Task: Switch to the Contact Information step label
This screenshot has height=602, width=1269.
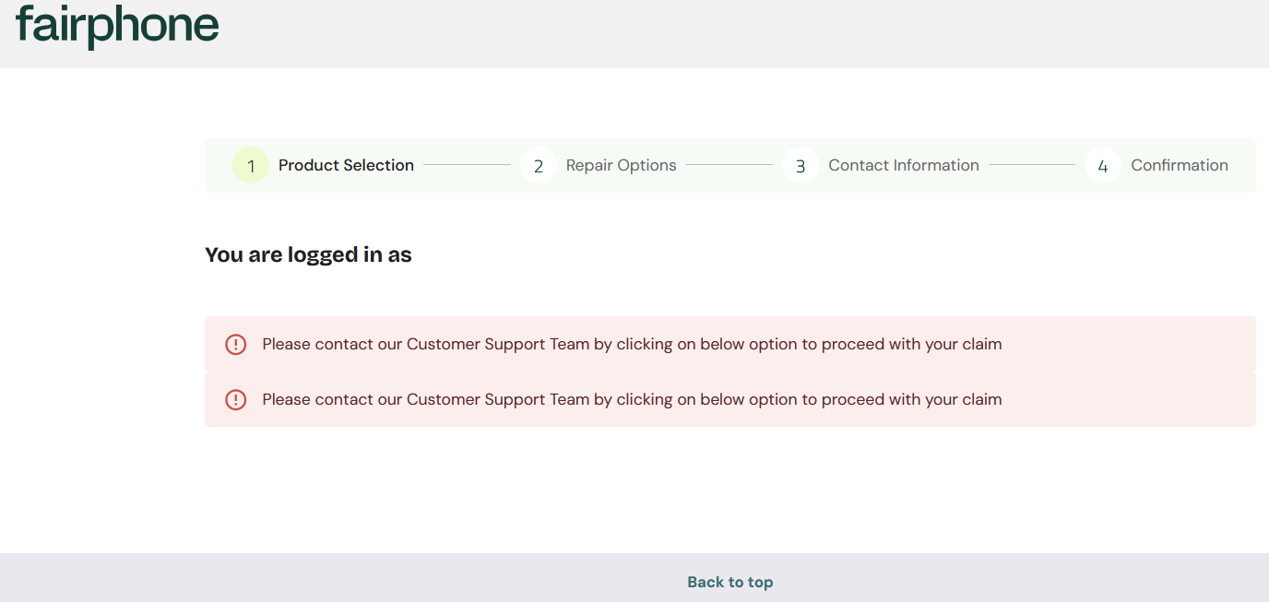Action: (903, 166)
